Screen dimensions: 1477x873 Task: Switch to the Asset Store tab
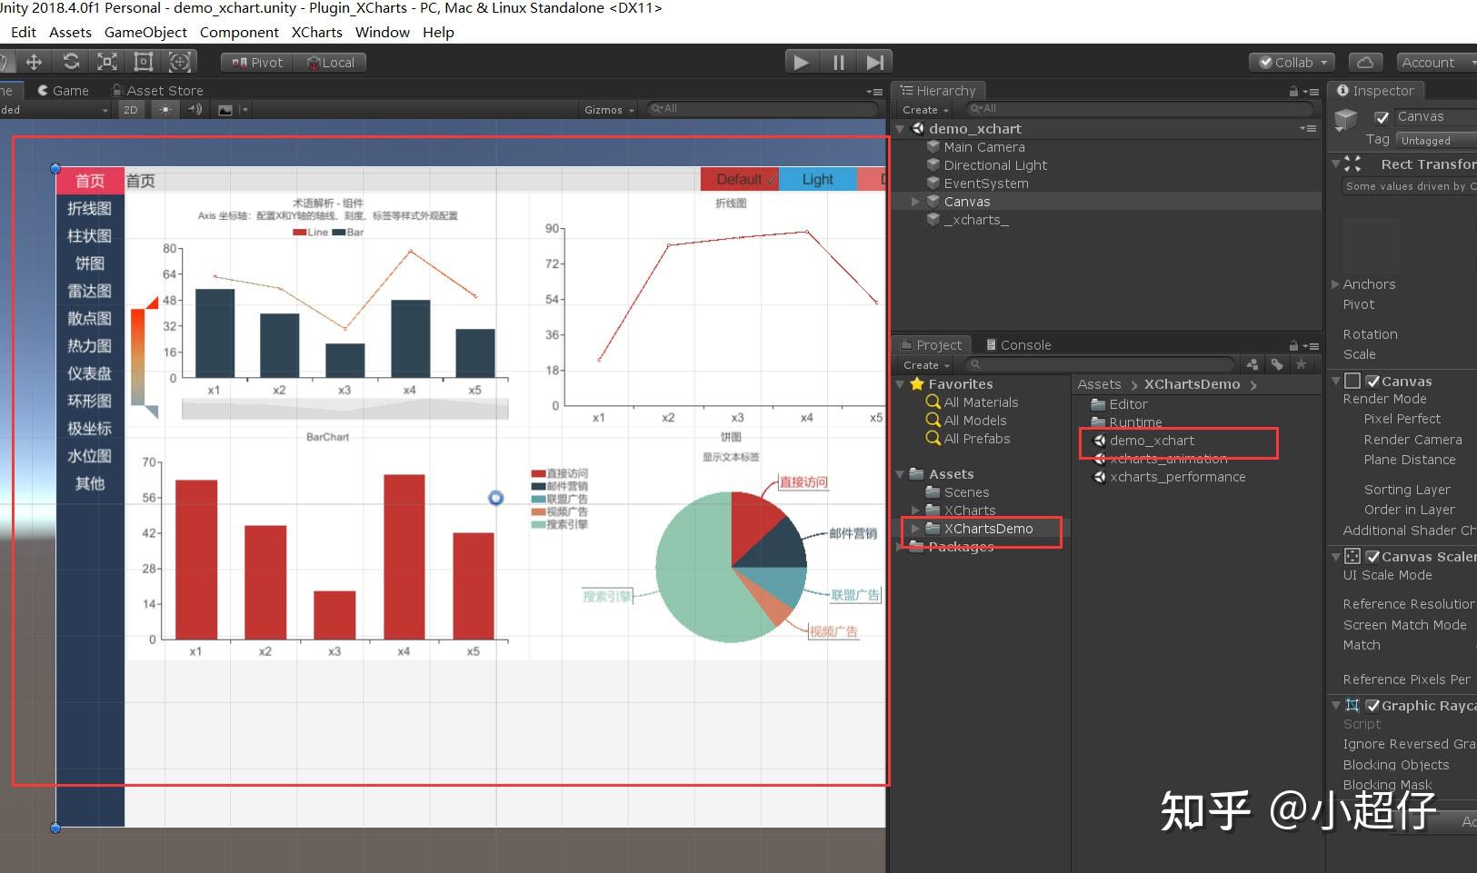(x=157, y=91)
